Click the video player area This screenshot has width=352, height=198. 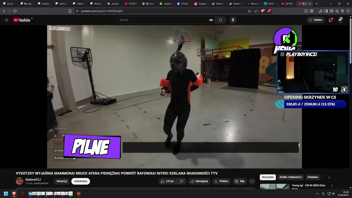(x=174, y=97)
